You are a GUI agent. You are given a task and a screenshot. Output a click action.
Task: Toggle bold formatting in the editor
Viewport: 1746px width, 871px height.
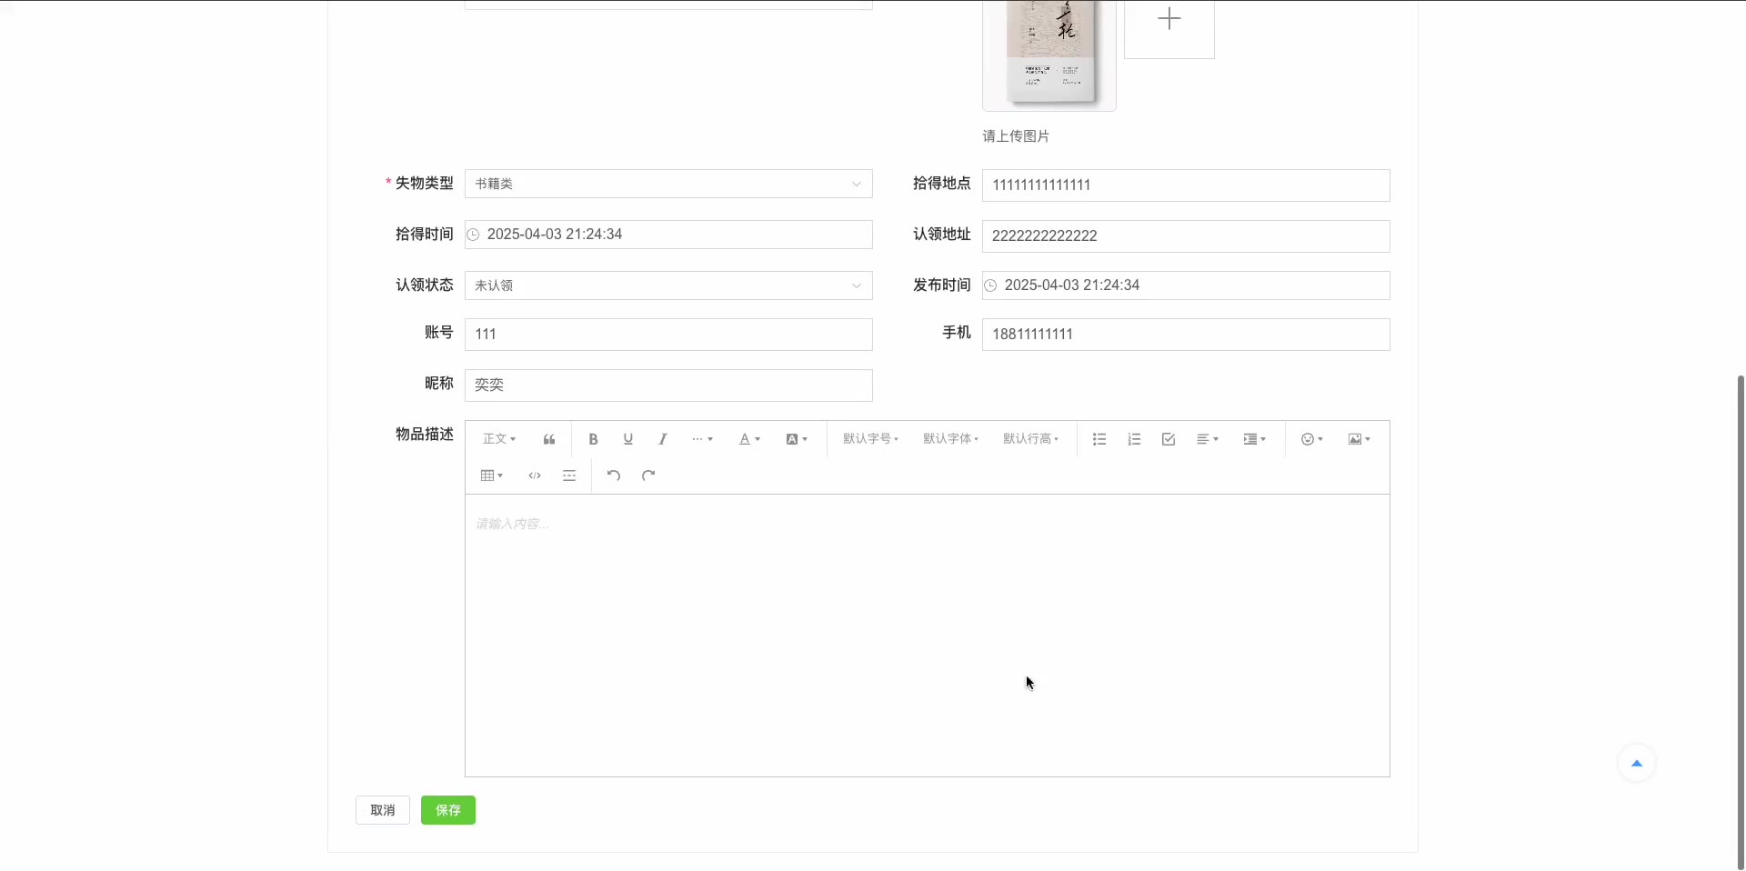[593, 439]
